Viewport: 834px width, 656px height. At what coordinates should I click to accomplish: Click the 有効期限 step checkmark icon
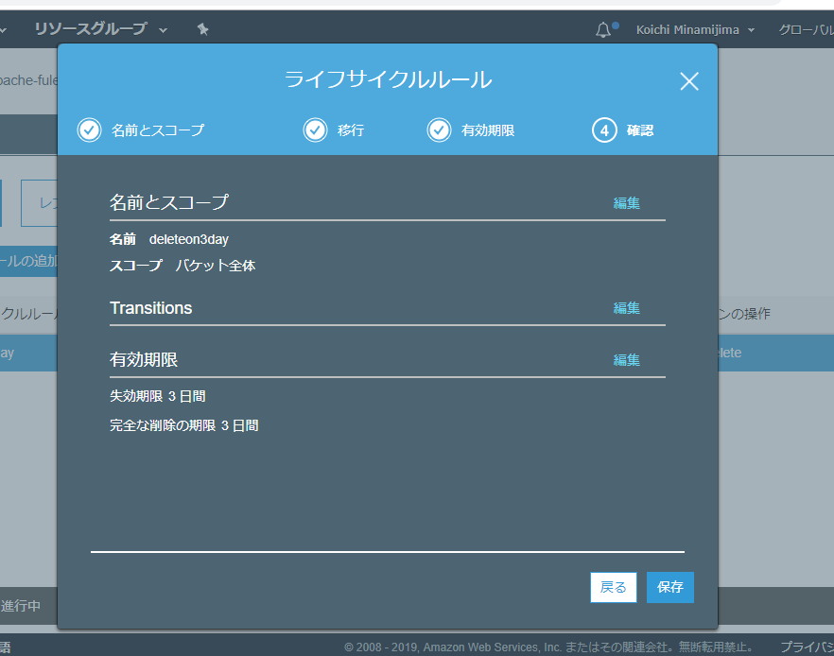(x=439, y=130)
